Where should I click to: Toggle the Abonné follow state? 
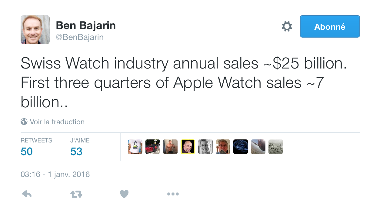[330, 26]
